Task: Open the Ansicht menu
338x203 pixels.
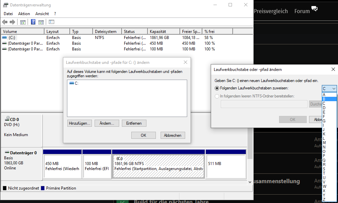Action: 42,14
